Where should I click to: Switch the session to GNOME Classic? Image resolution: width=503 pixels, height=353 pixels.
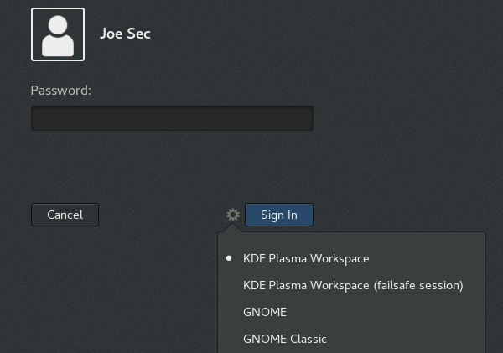[x=284, y=339]
